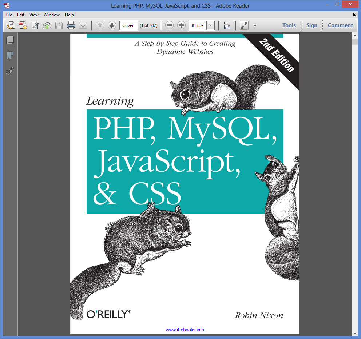Toggle the fit-width scrolling mode icon
The image size is (361, 339).
pos(227,25)
